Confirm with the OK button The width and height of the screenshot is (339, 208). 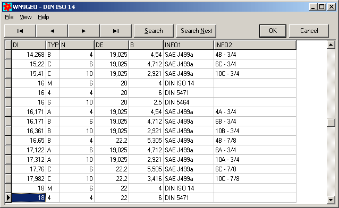click(x=273, y=31)
